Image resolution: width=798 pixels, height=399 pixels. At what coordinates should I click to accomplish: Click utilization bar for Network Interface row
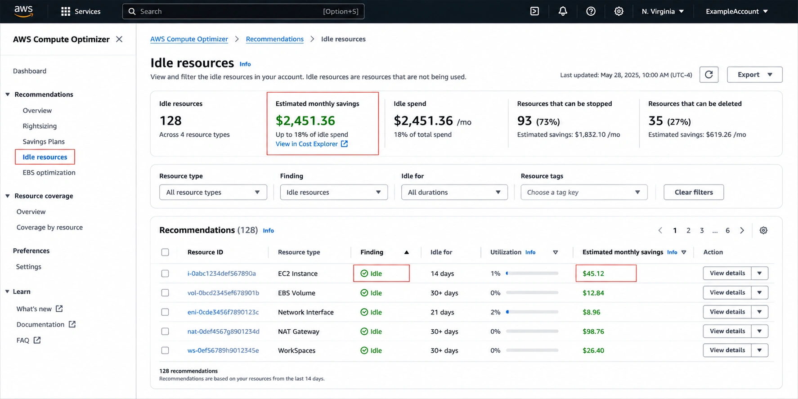click(532, 312)
